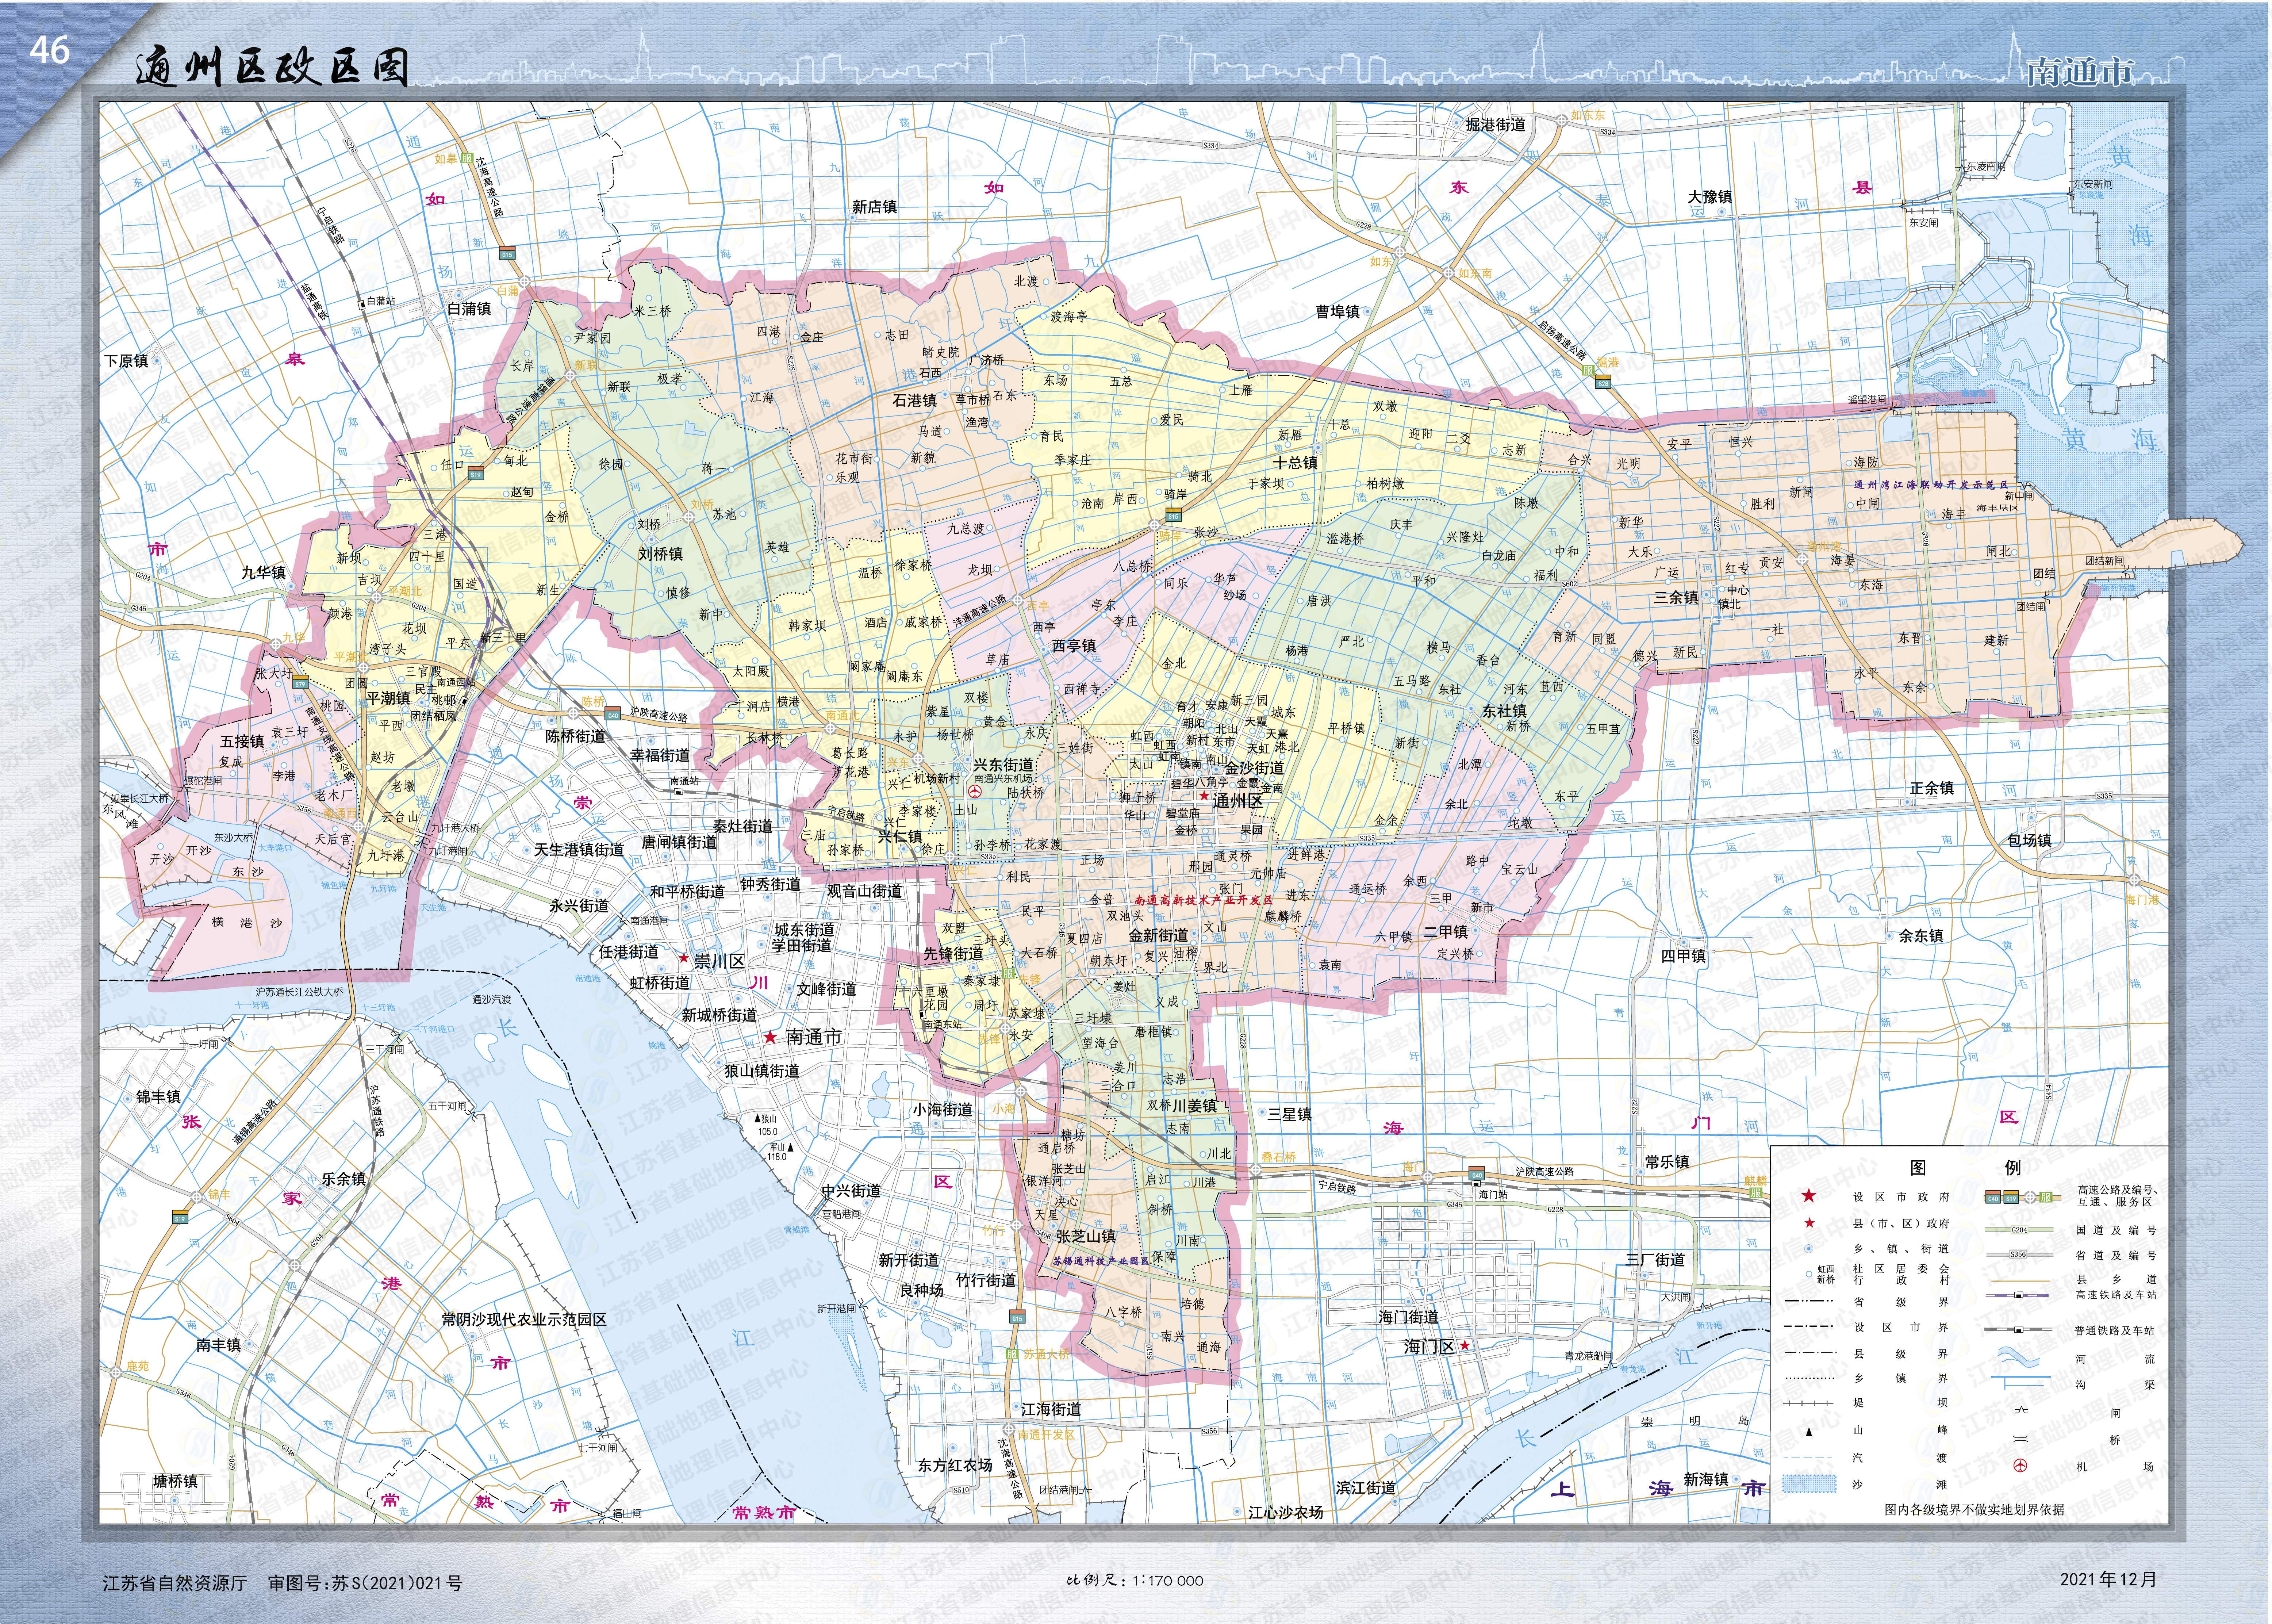The height and width of the screenshot is (1624, 2272).
Task: Click the 东社镇 town label
Action: tap(1504, 711)
